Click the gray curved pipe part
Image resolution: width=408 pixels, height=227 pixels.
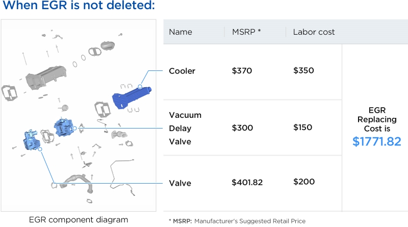pos(78,183)
